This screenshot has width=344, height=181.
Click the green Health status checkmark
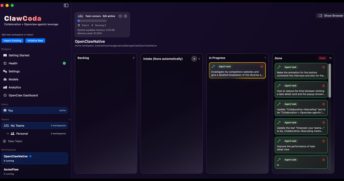(65, 63)
